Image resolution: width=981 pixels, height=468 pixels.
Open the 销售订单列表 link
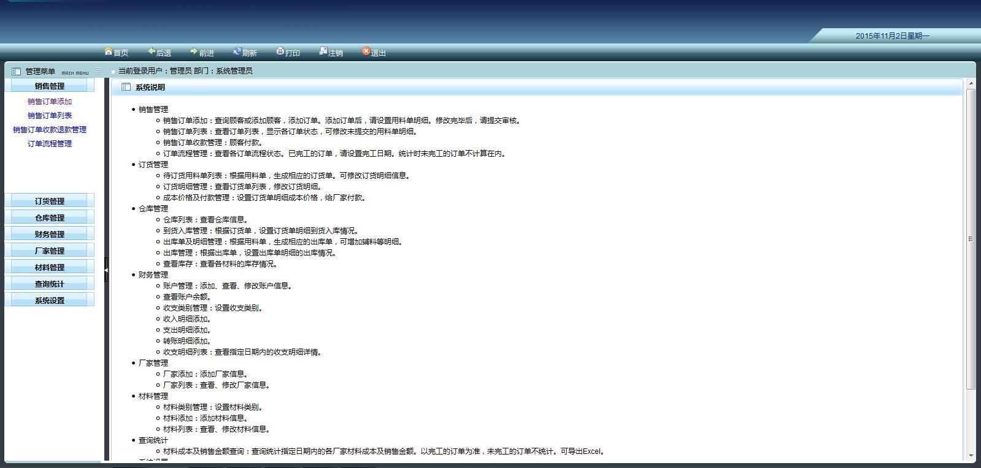tap(50, 116)
